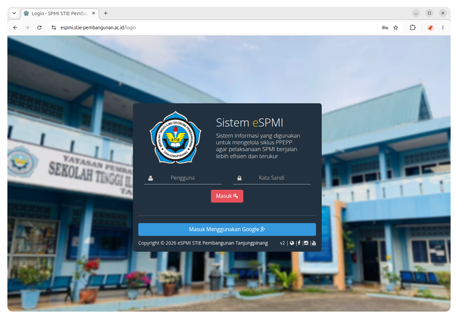Open the browser profile avatar
The width and height of the screenshot is (458, 320).
(x=430, y=28)
